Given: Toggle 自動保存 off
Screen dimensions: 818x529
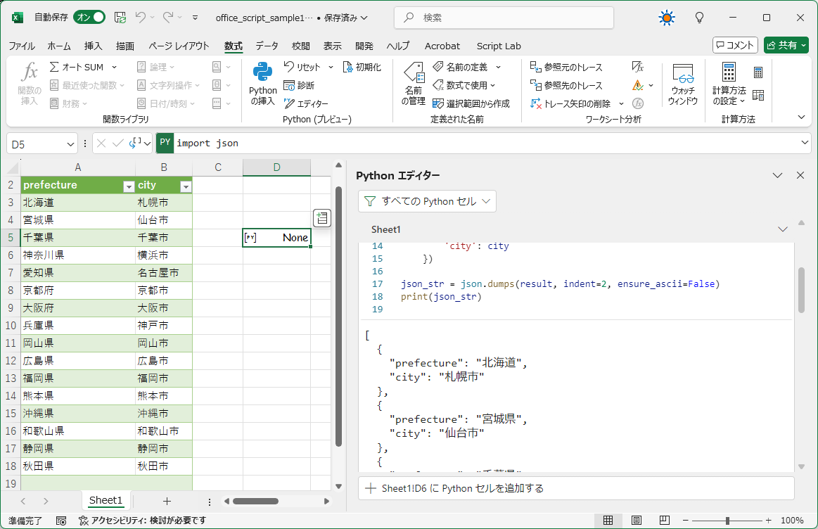Looking at the screenshot, I should 89,15.
